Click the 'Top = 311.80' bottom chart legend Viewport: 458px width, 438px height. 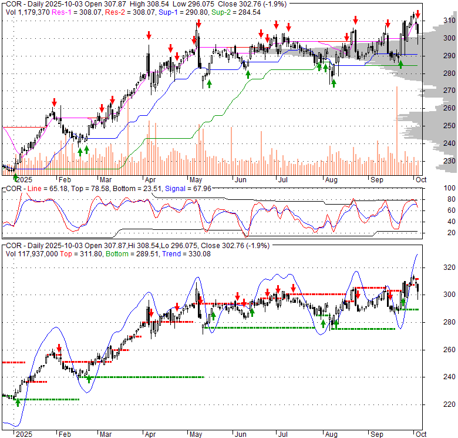[81, 254]
